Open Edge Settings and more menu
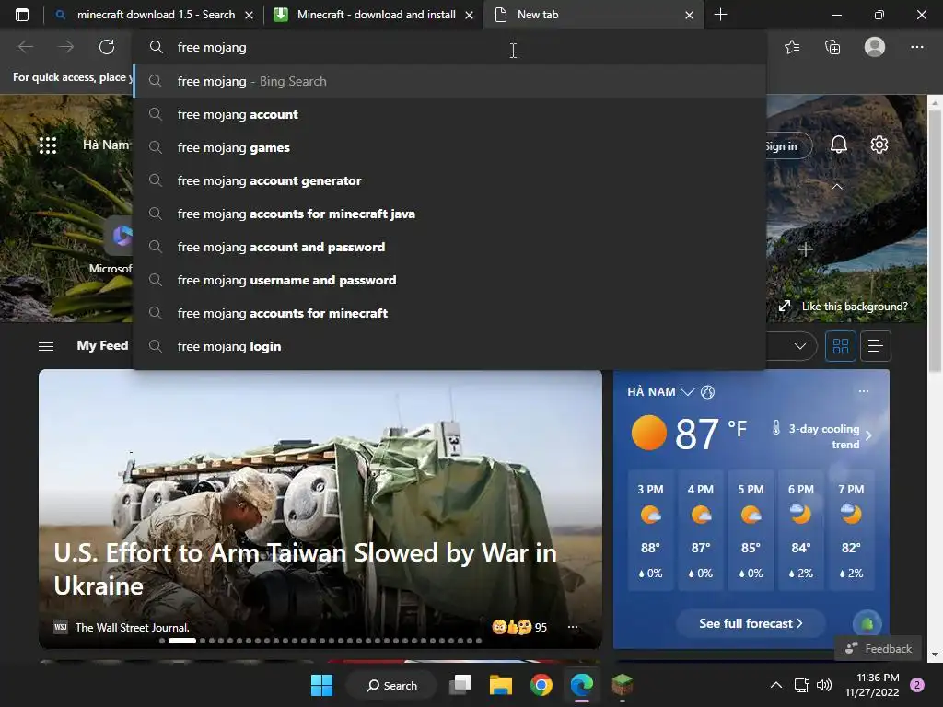The width and height of the screenshot is (943, 707). 916,47
